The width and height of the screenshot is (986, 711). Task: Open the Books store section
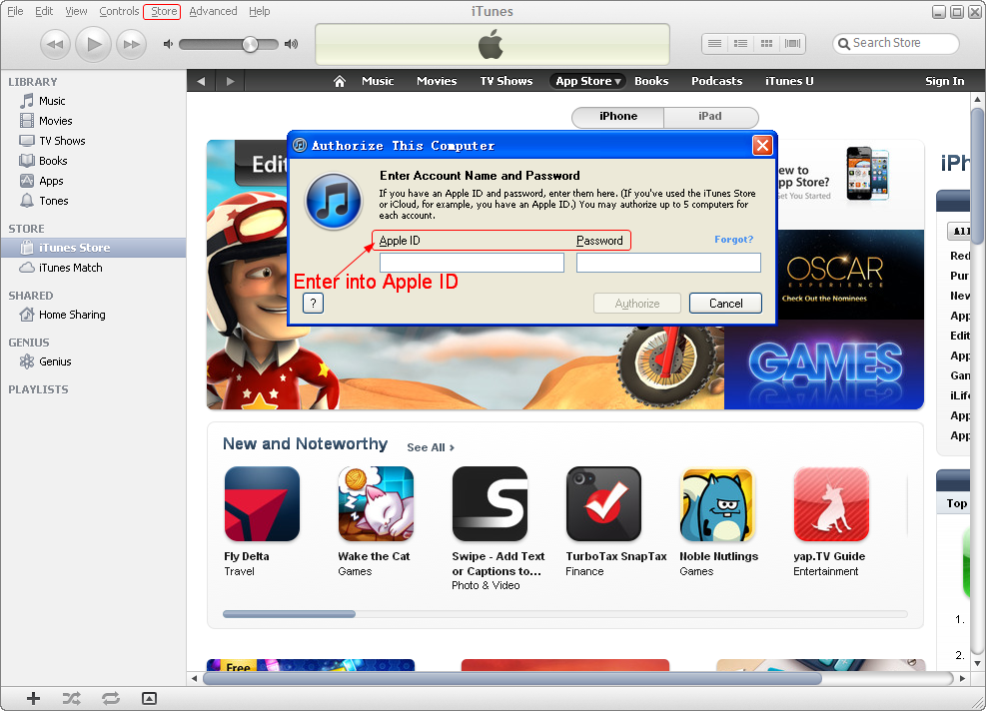(x=651, y=81)
